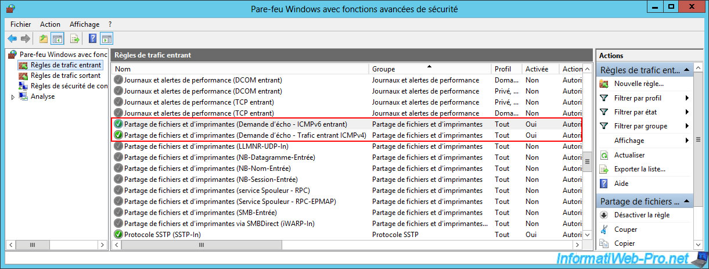Click green check icon of ICMPv6 entrant rule

click(118, 124)
